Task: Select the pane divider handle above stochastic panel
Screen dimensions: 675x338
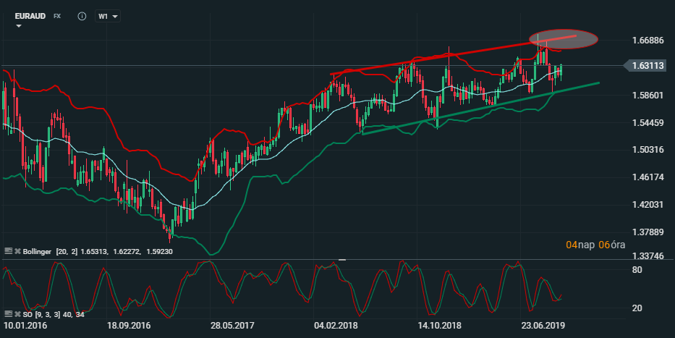Action: pyautogui.click(x=342, y=260)
